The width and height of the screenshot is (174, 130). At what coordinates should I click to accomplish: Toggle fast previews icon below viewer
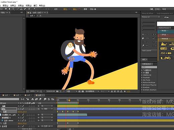point(115,91)
